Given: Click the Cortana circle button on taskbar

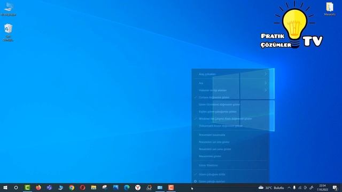Looking at the screenshot, I should pos(16,187).
